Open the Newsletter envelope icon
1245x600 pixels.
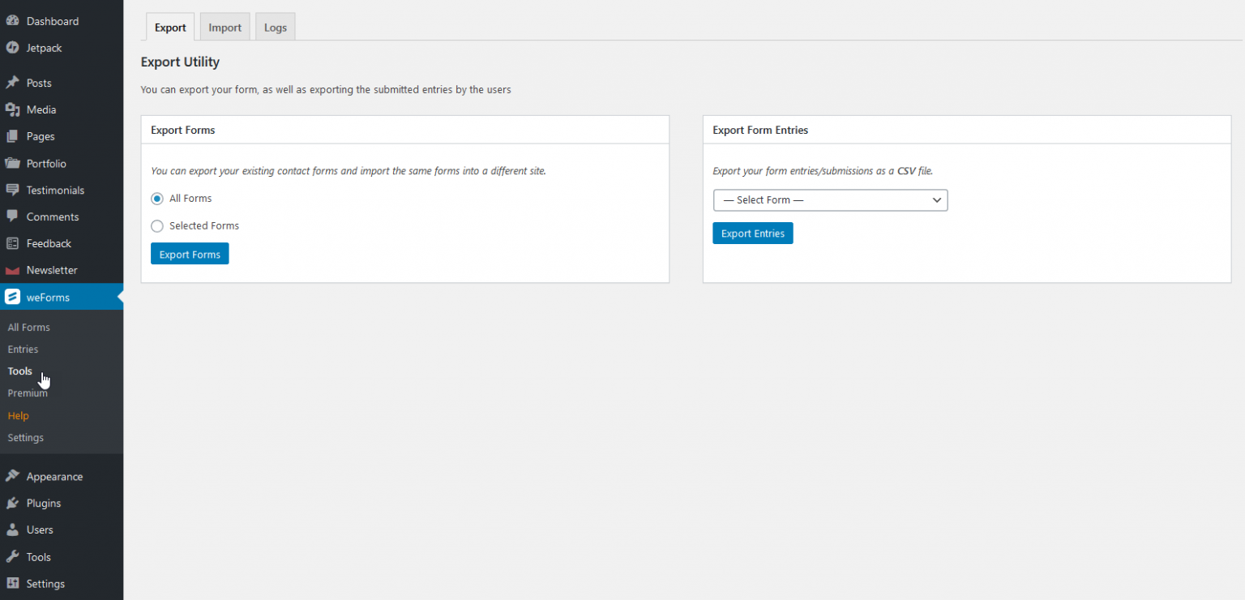click(13, 270)
